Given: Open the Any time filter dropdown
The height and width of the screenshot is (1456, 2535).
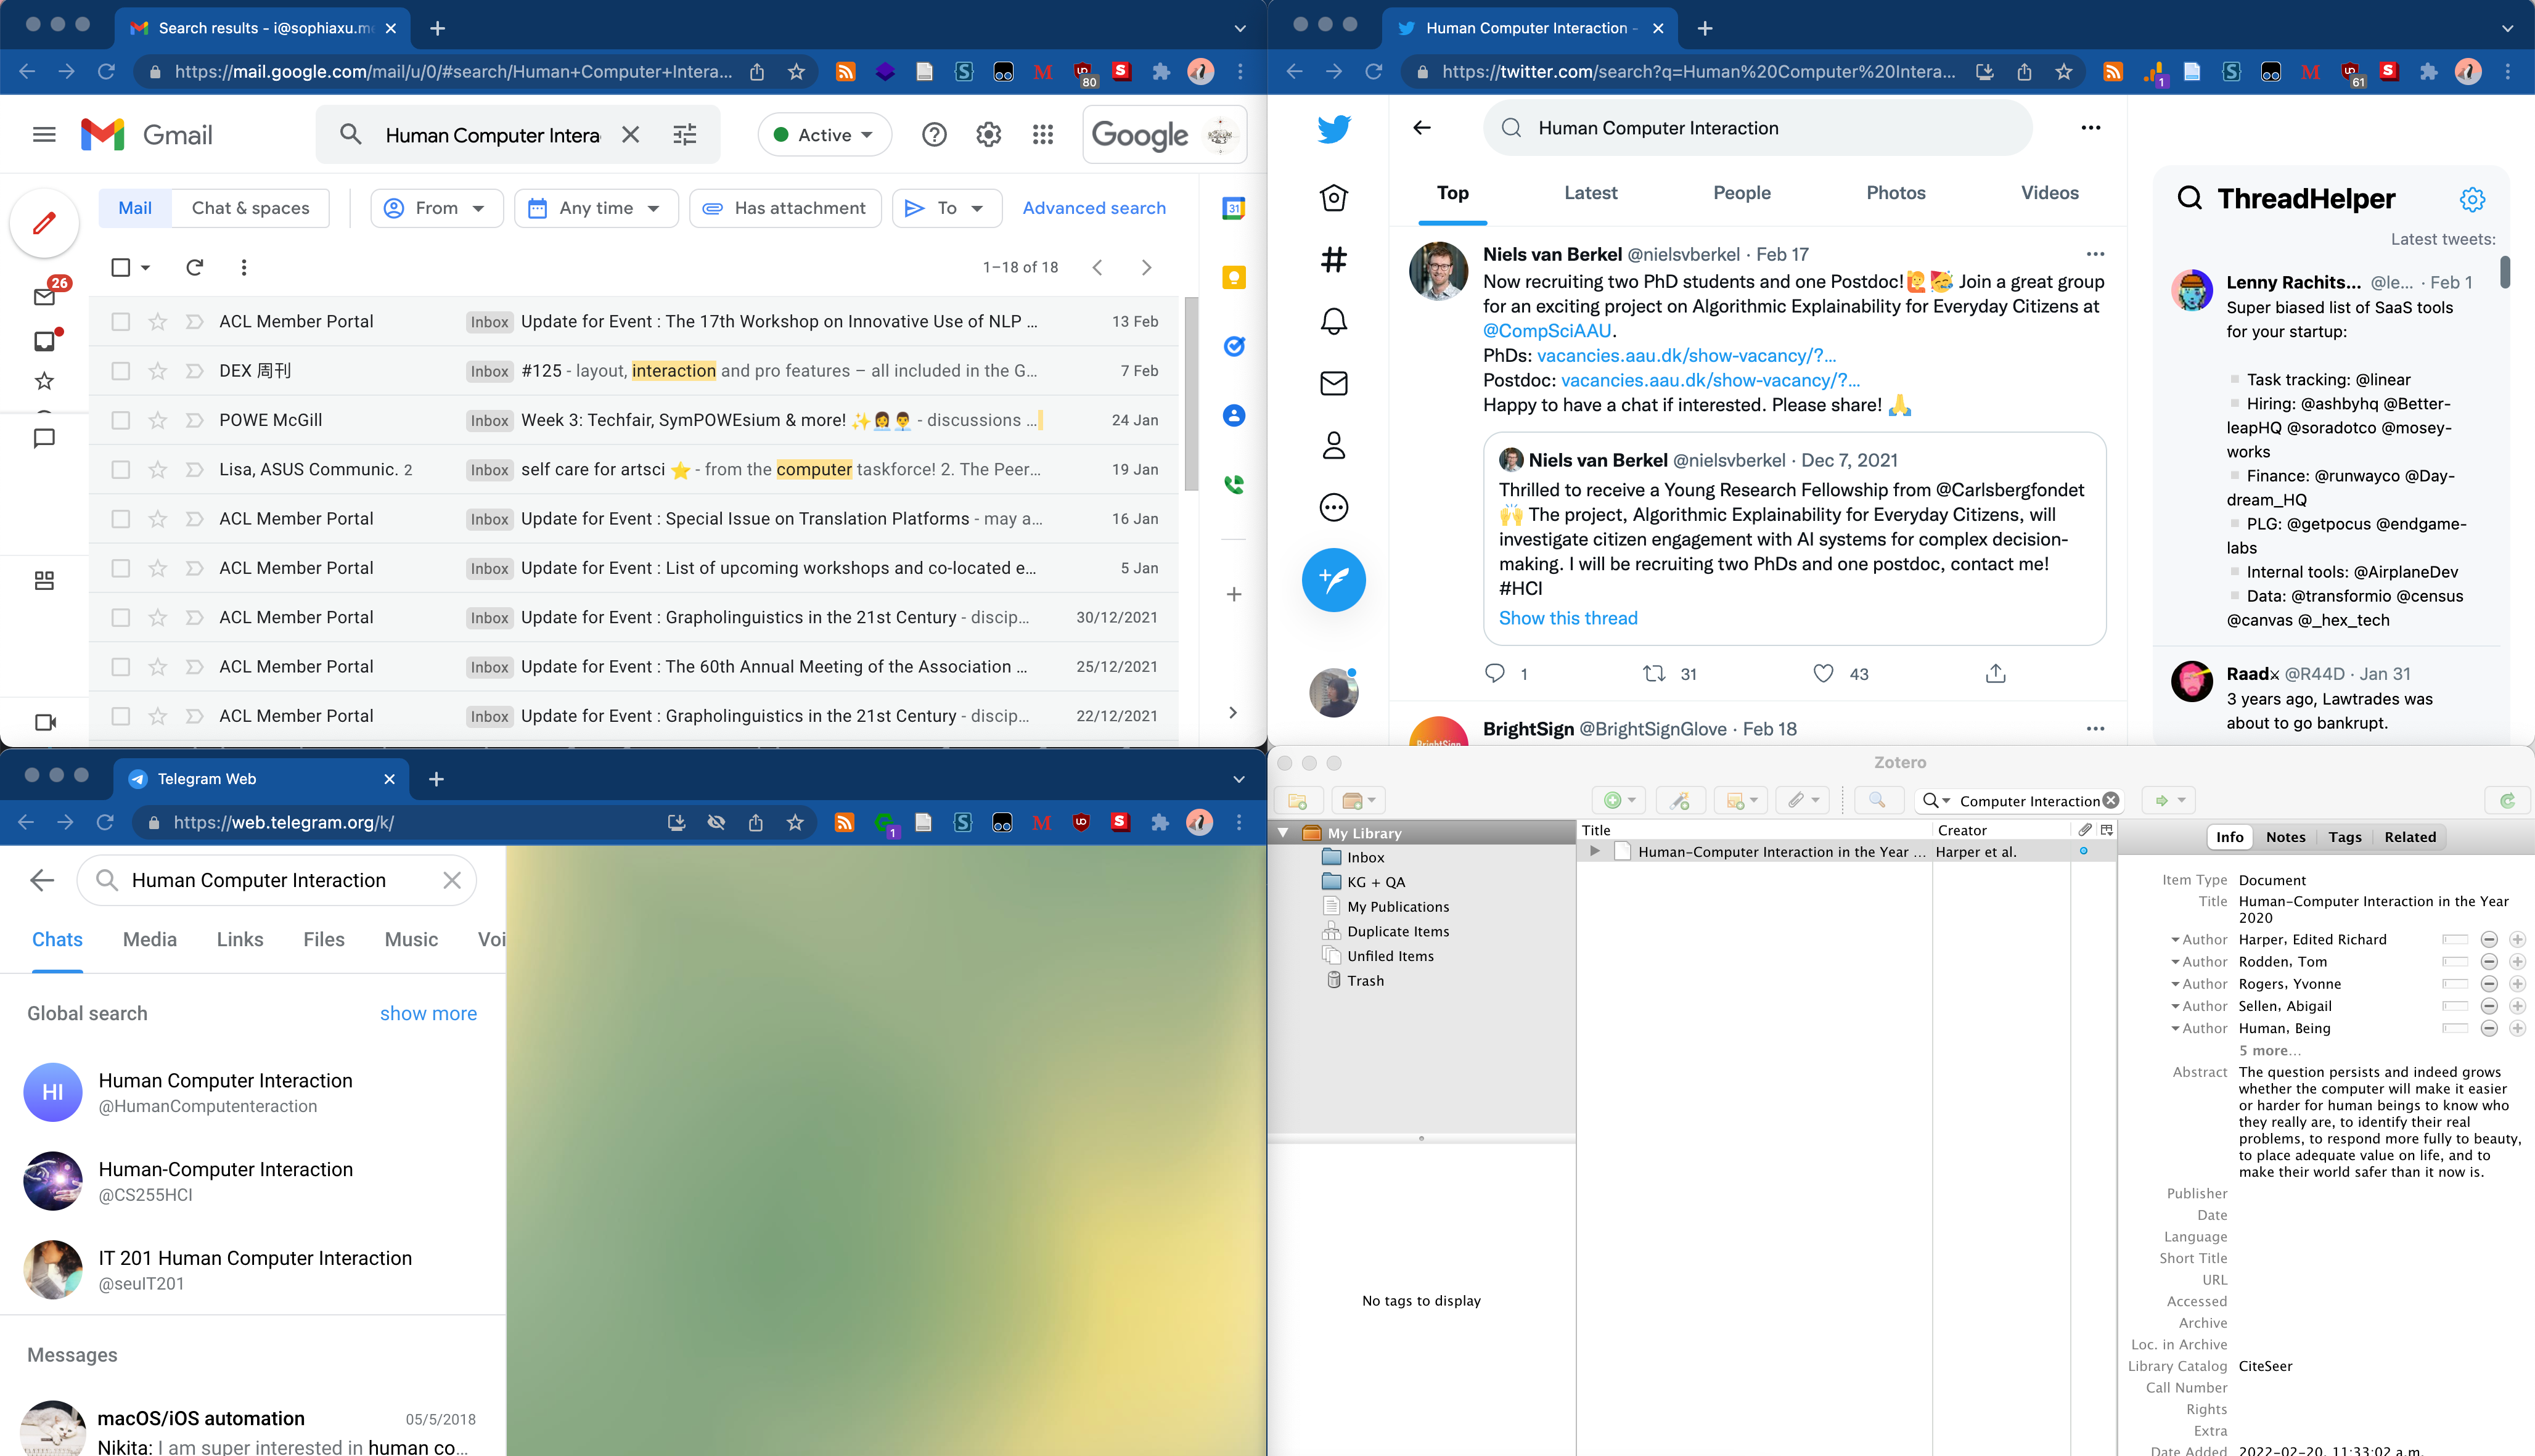Looking at the screenshot, I should 597,208.
